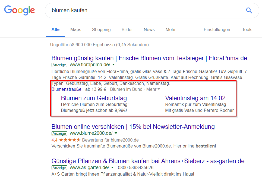The width and height of the screenshot is (262, 181).
Task: Expand the arrow next to www.as-garten.de/
Action: pyautogui.click(x=112, y=167)
